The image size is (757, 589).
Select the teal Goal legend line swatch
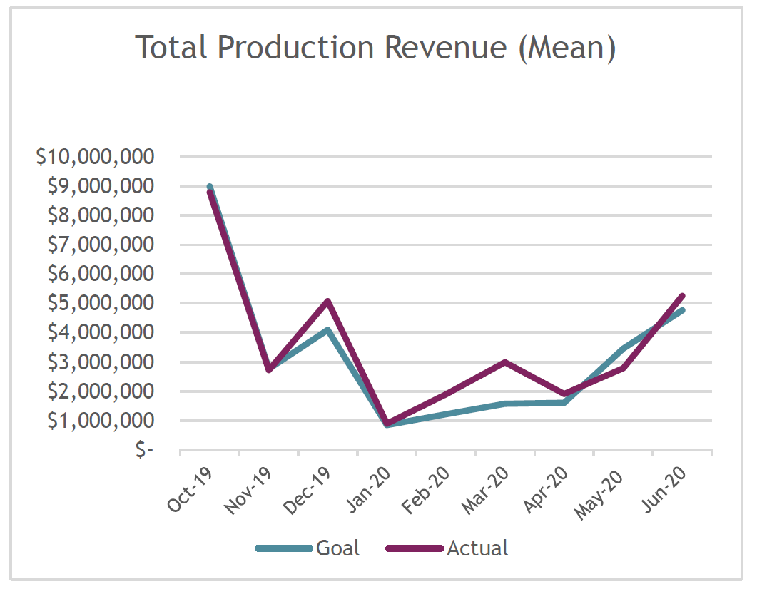pos(284,548)
